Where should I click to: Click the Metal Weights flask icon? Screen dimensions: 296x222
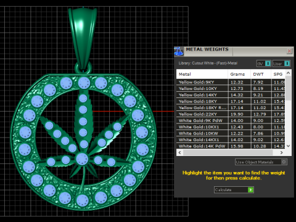click(x=179, y=51)
